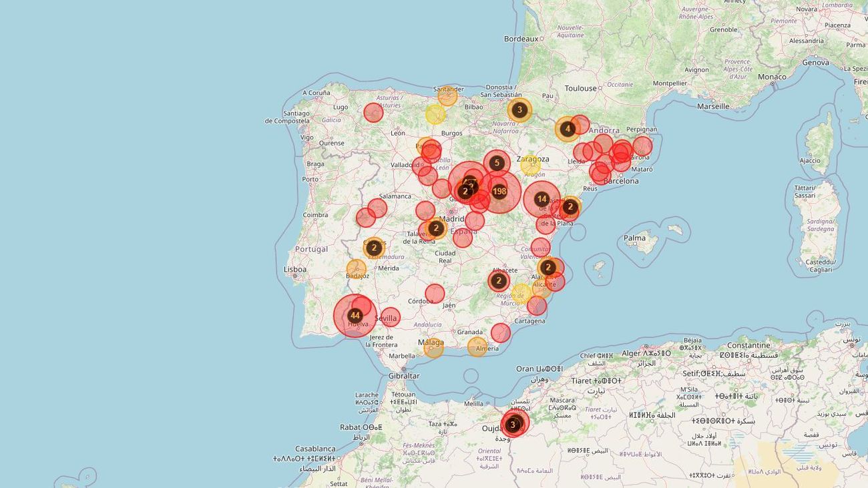
Task: Click the Lisboa city label
Action: tap(294, 270)
